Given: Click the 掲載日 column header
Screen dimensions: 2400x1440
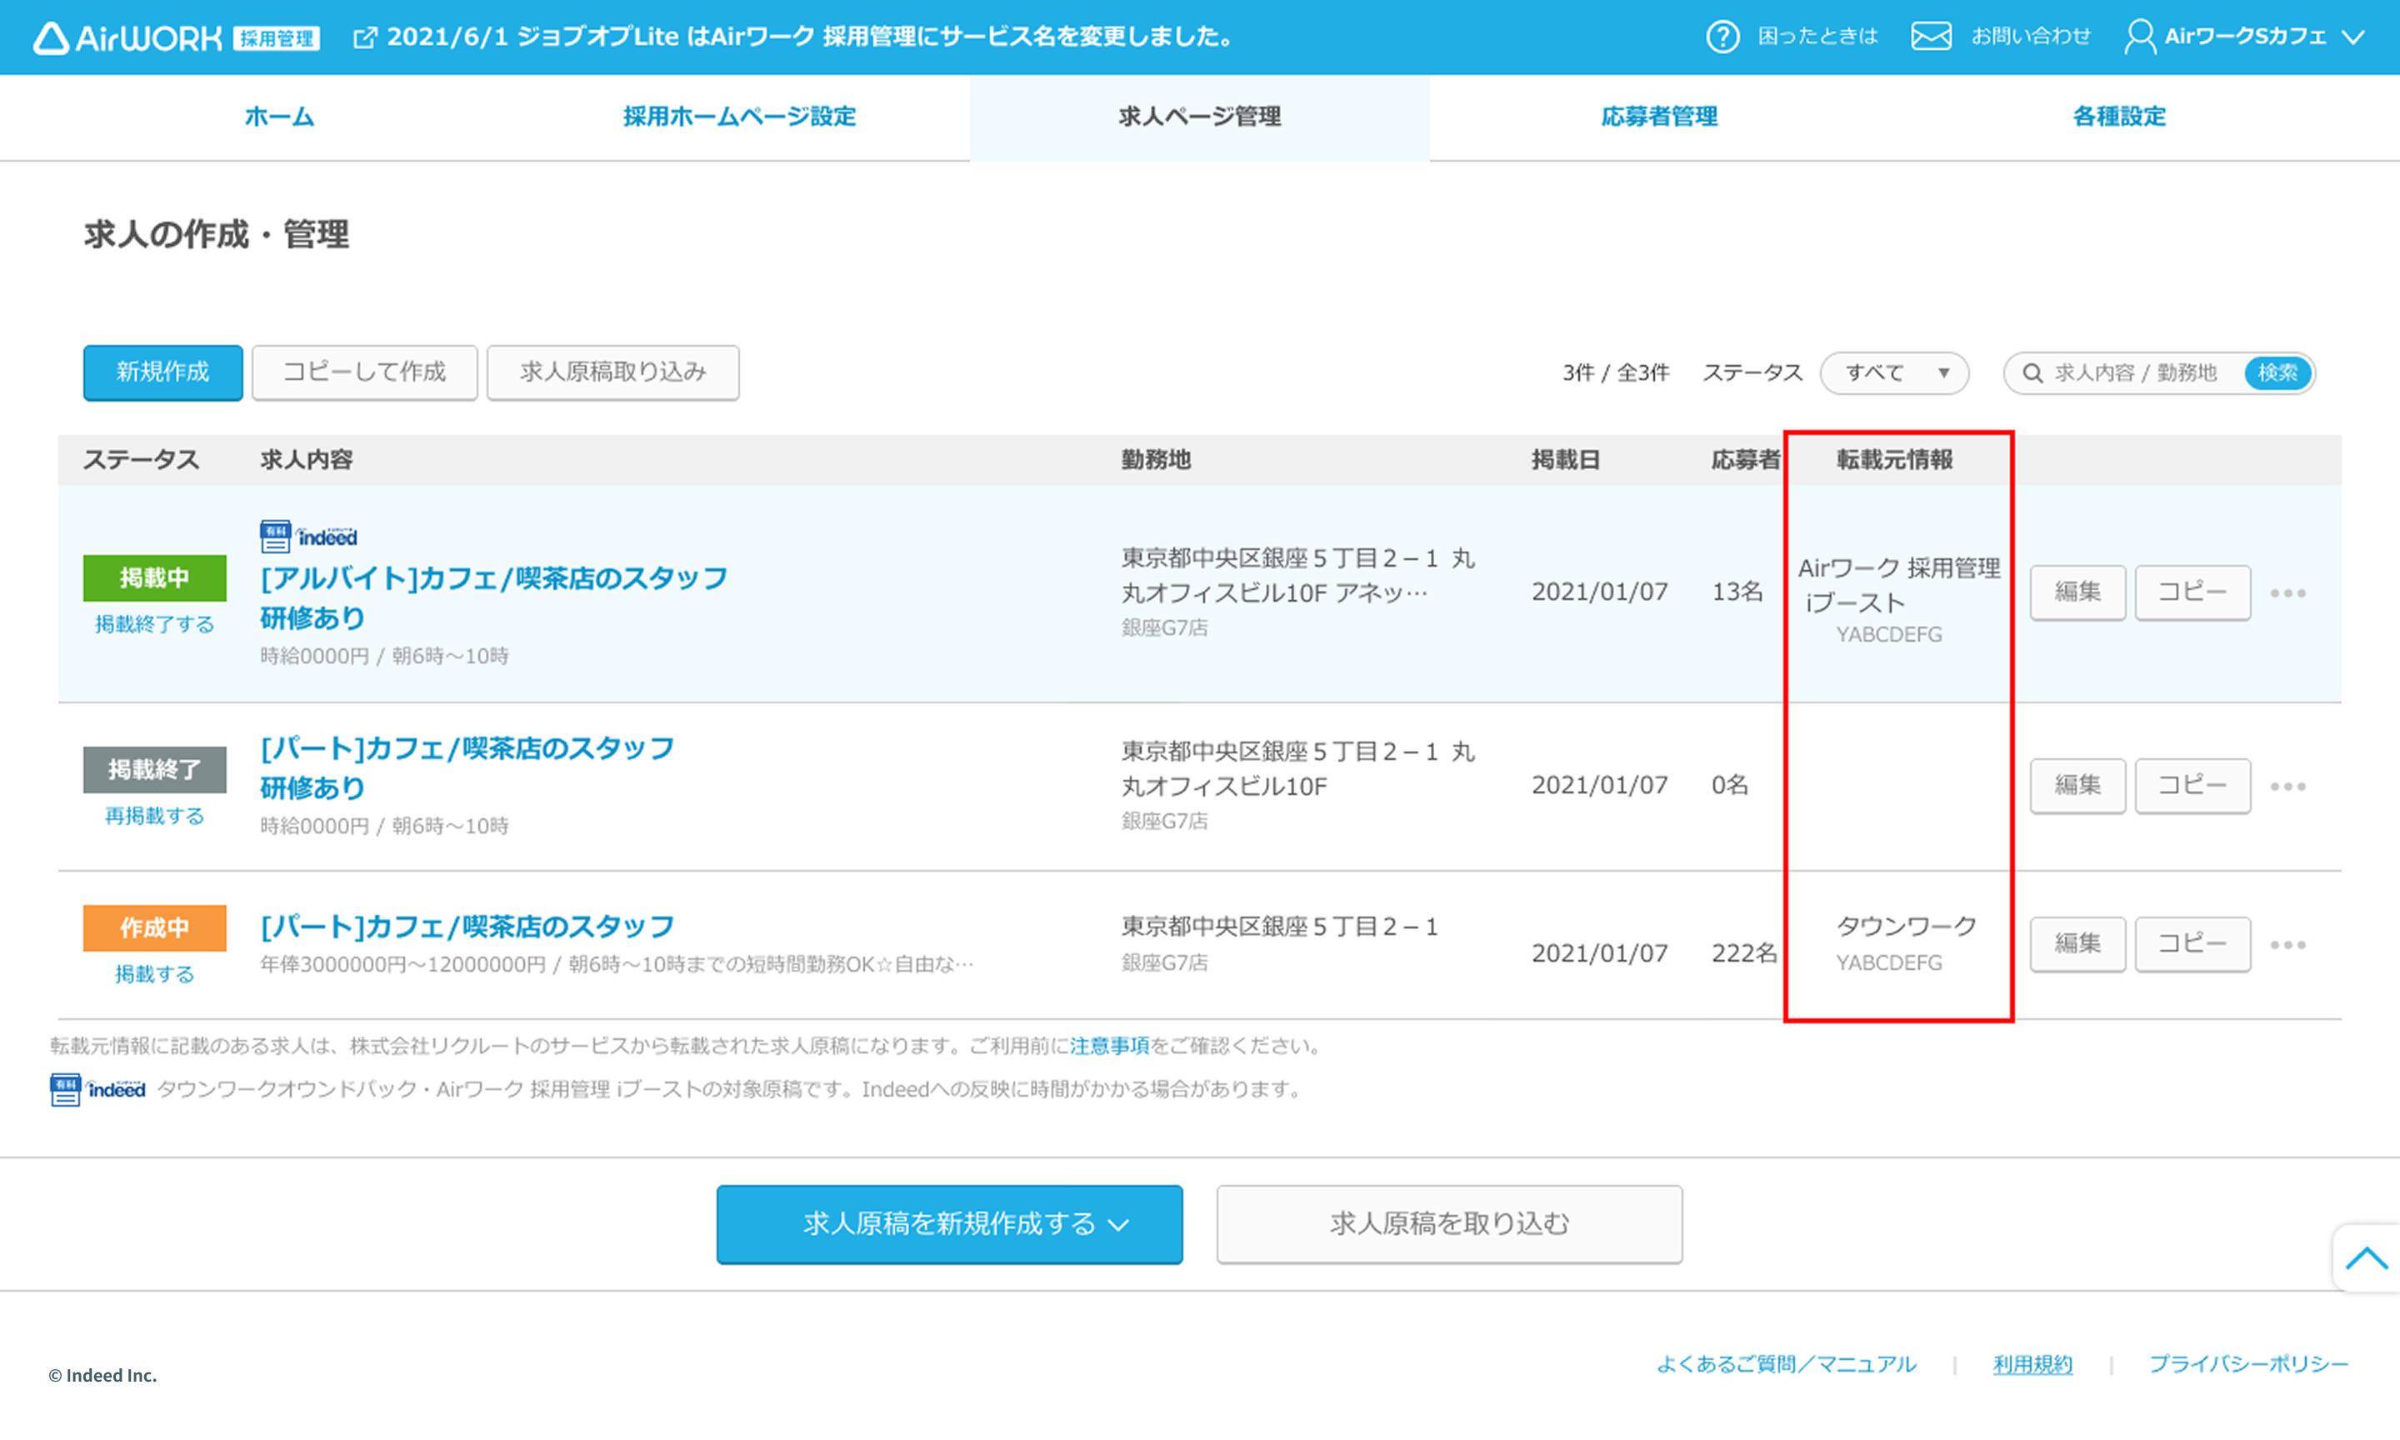Looking at the screenshot, I should pos(1566,460).
